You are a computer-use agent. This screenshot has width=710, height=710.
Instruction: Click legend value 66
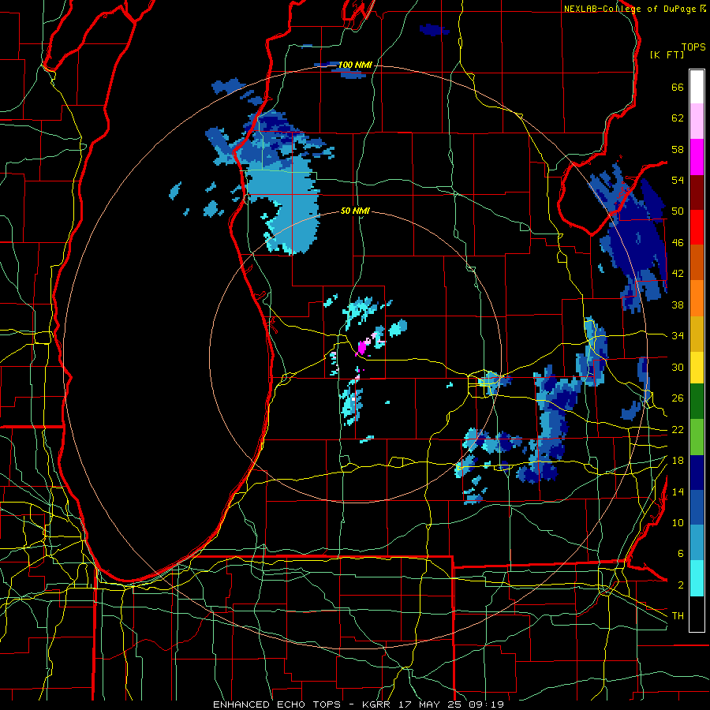678,88
